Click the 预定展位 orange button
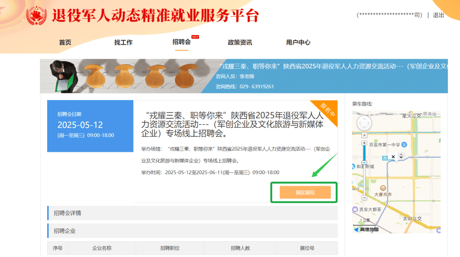Image resolution: width=460 pixels, height=257 pixels. coord(305,193)
